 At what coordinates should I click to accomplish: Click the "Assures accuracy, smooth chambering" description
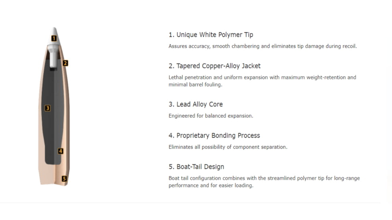[263, 46]
